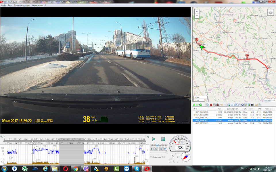
Task: Enable the 'Зациклить A-B' loop checkbox
Action: coord(151,157)
